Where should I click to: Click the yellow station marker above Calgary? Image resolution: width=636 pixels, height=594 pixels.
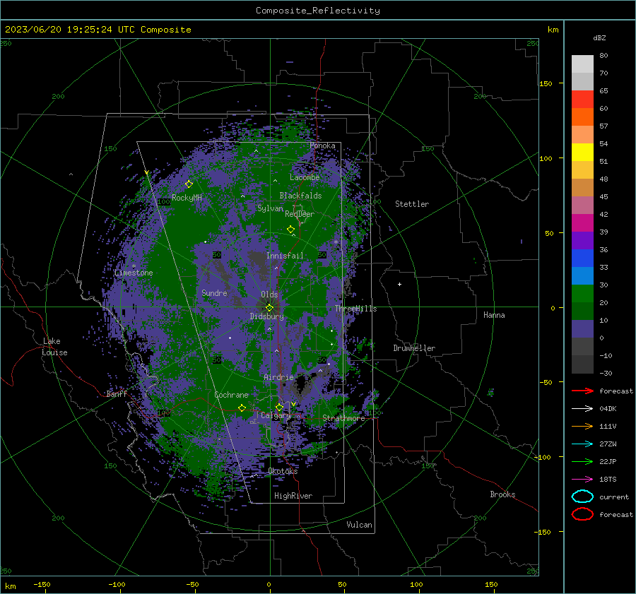[x=279, y=407]
